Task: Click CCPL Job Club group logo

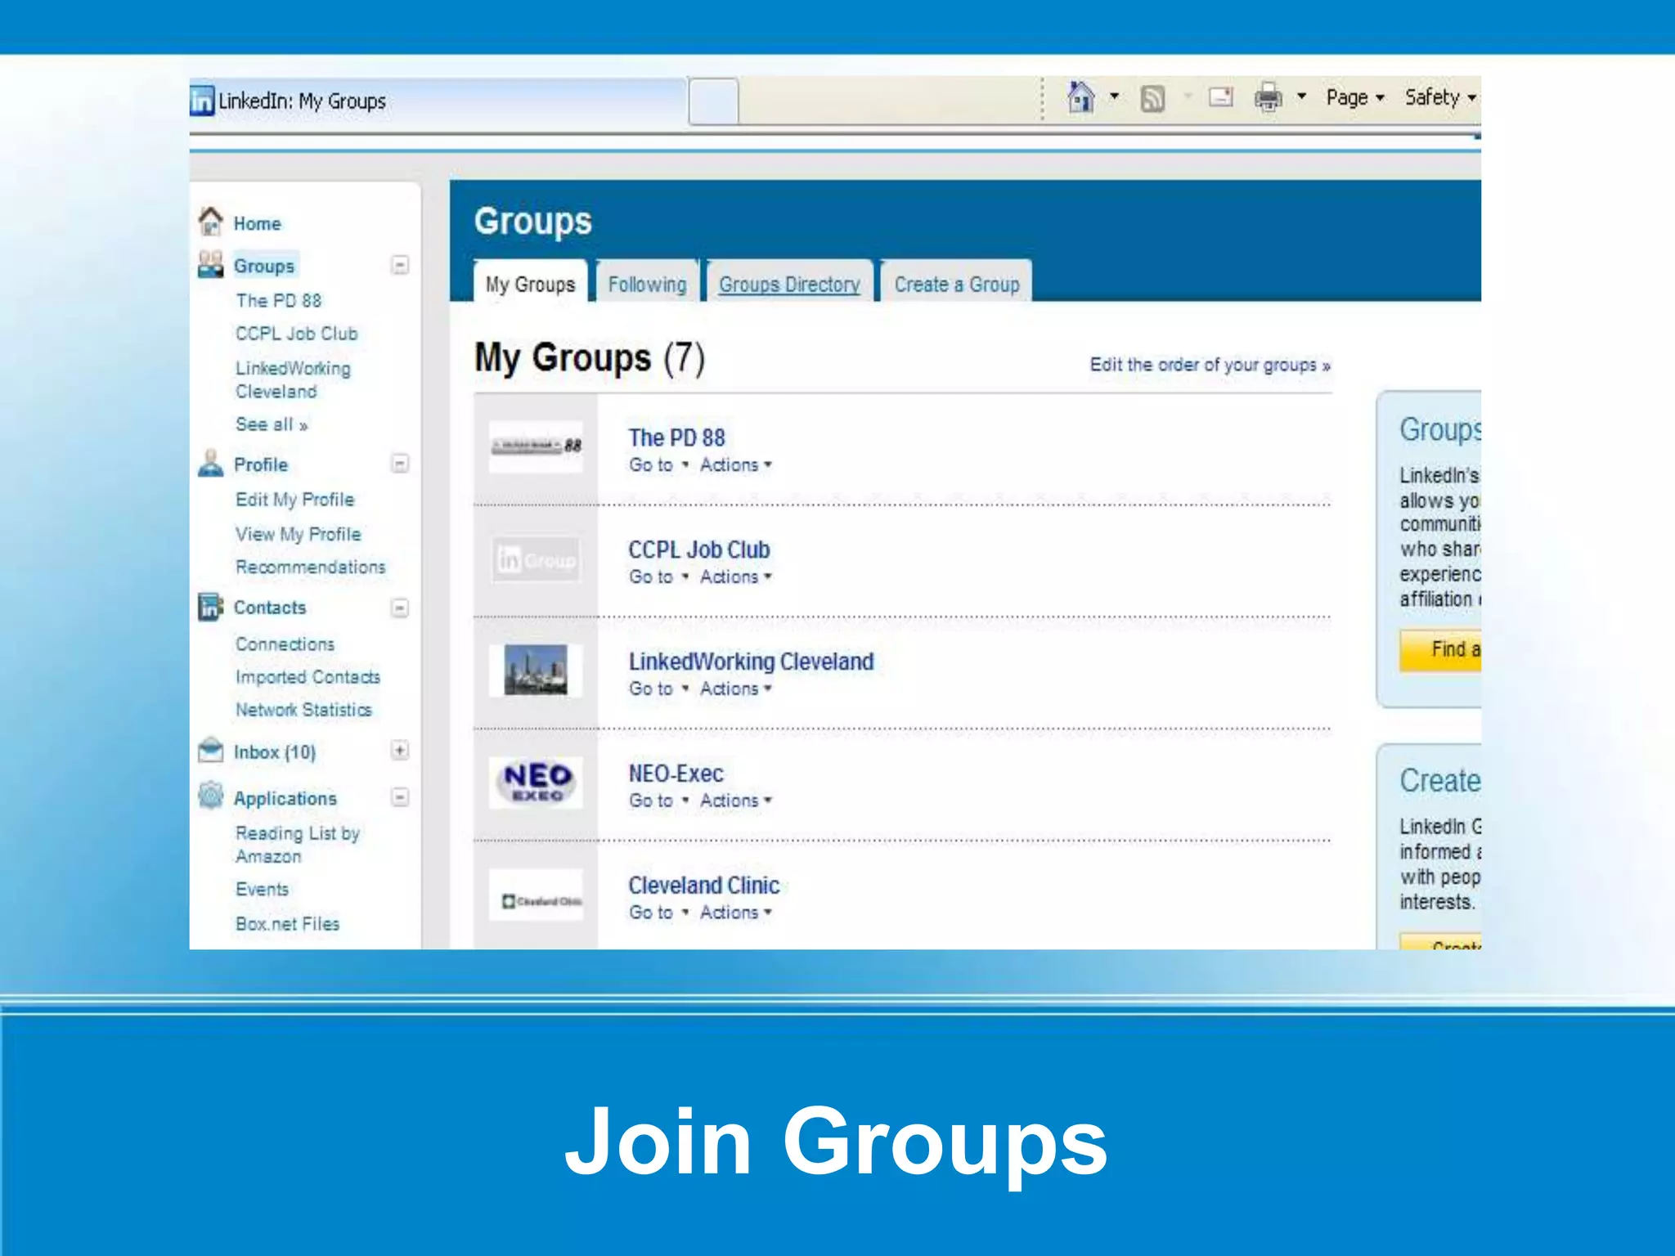Action: pyautogui.click(x=536, y=559)
